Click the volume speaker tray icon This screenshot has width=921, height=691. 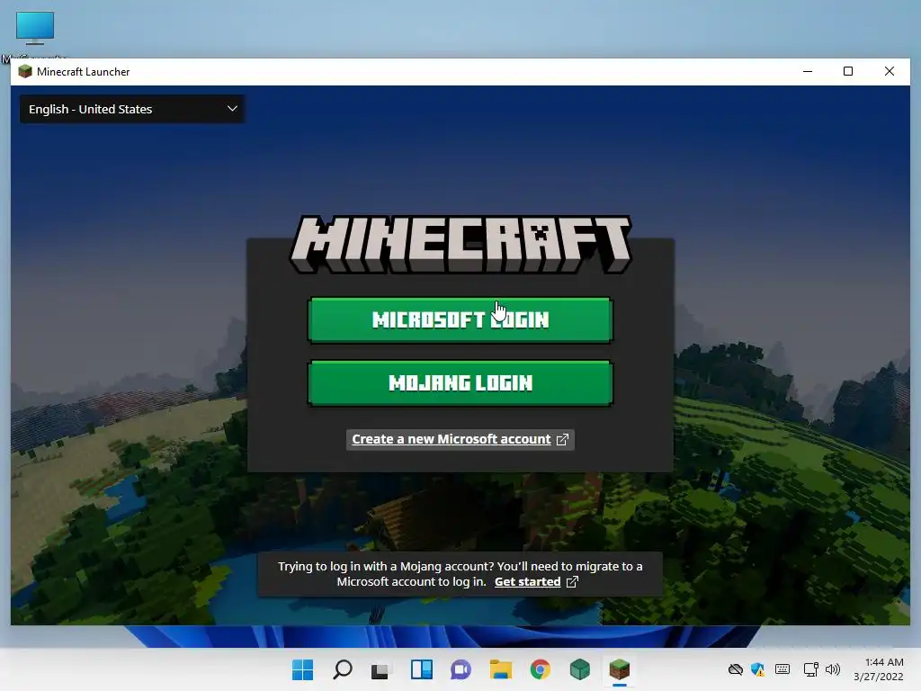point(832,669)
